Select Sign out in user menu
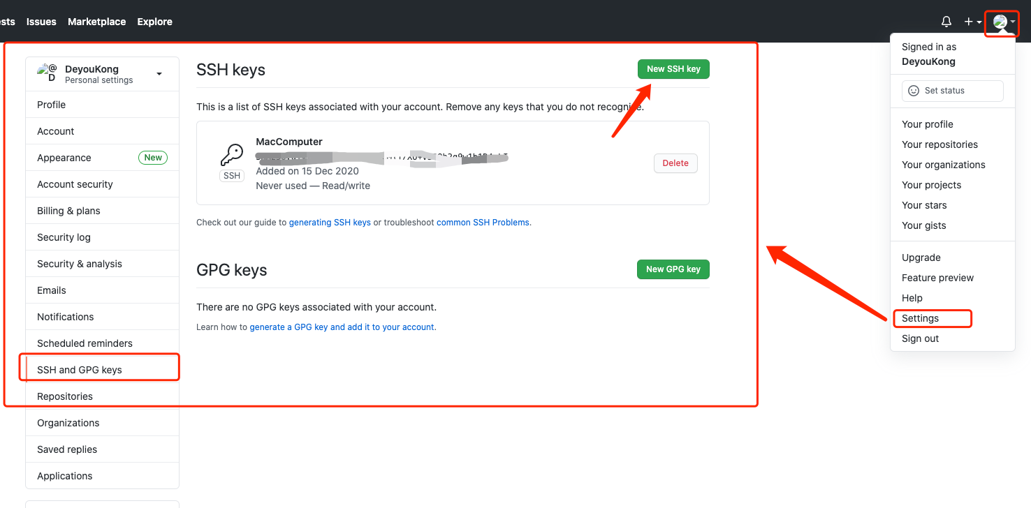The width and height of the screenshot is (1031, 508). point(952,338)
